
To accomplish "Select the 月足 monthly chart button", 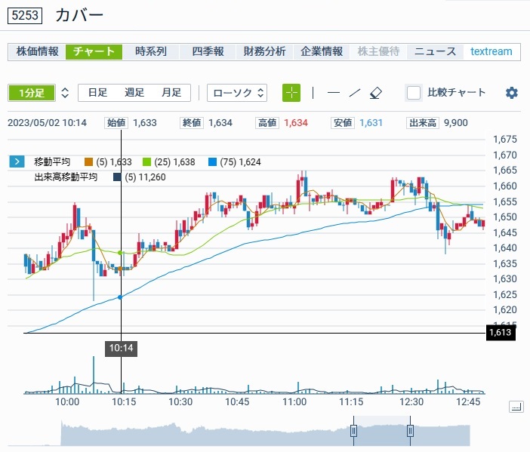I will pos(171,93).
